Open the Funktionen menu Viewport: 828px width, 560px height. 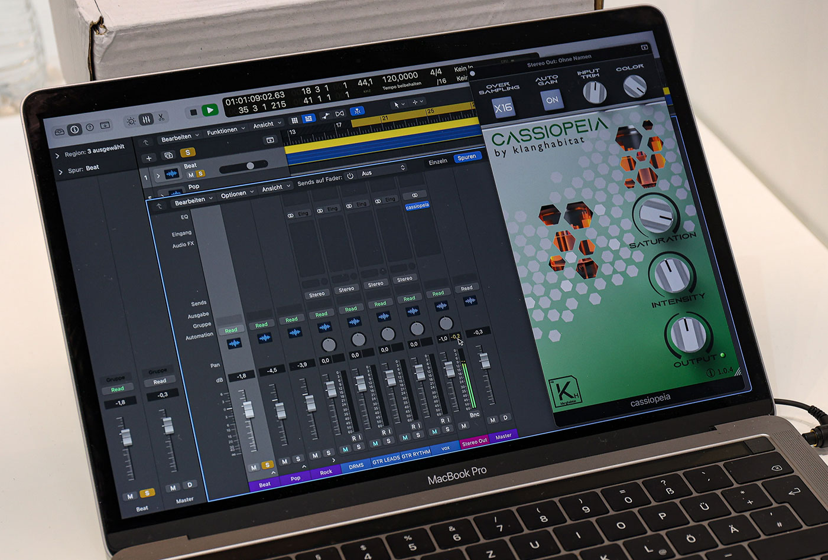click(x=225, y=131)
